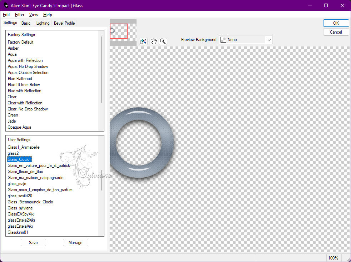351x262 pixels.
Task: Maximize the Eye Candy window
Action: [326, 5]
